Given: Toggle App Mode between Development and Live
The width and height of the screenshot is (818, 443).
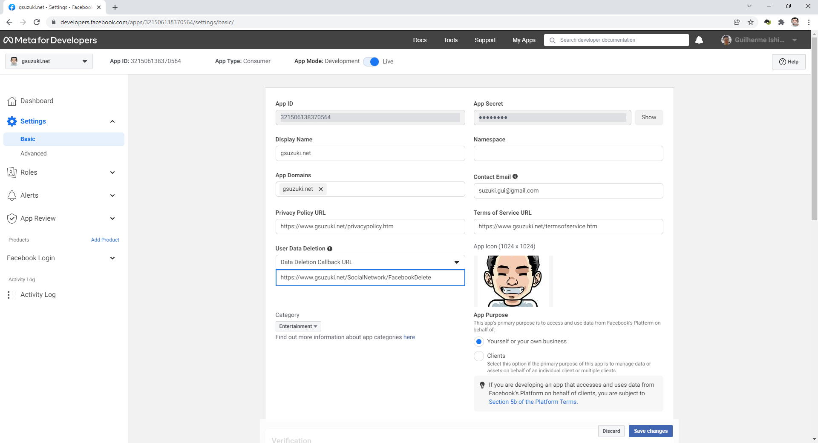Looking at the screenshot, I should pos(371,62).
